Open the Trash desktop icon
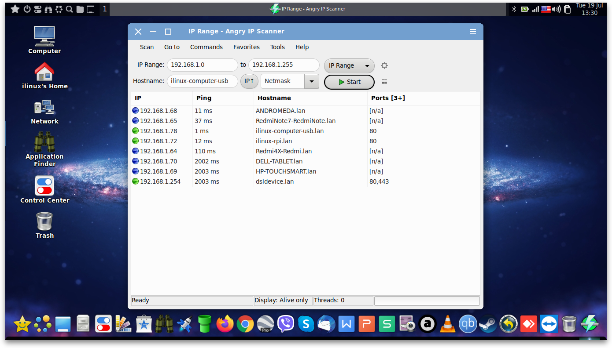The width and height of the screenshot is (612, 348). pos(44,225)
